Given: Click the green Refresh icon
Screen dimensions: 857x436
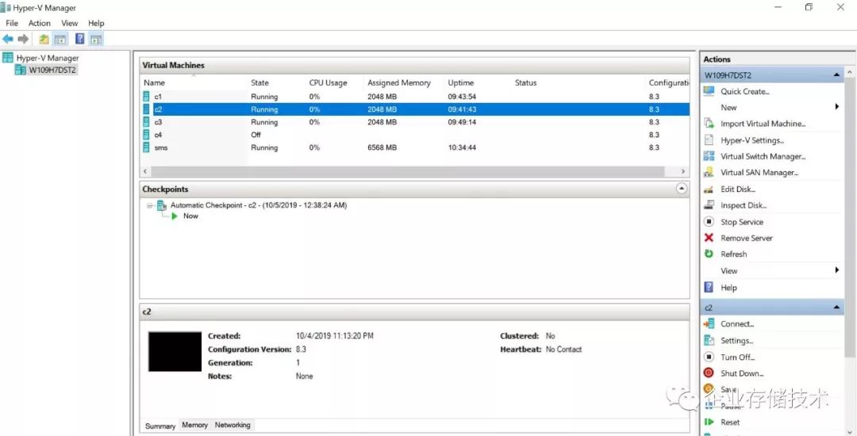Looking at the screenshot, I should (x=709, y=254).
